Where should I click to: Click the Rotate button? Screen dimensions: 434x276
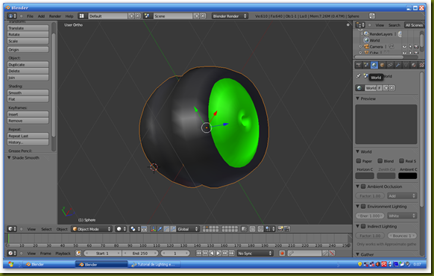(28, 34)
